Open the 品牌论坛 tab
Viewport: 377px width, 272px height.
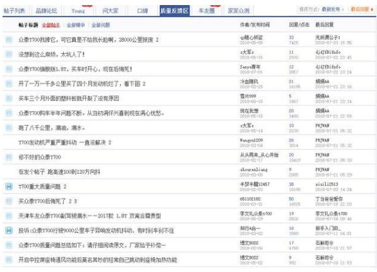point(46,11)
